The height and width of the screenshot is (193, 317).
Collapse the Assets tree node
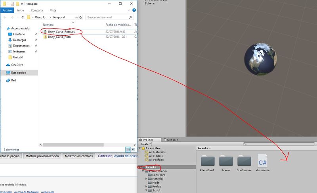140,167
